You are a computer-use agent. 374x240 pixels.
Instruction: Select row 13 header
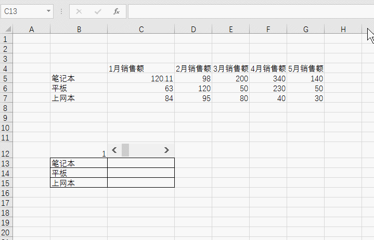pos(6,163)
